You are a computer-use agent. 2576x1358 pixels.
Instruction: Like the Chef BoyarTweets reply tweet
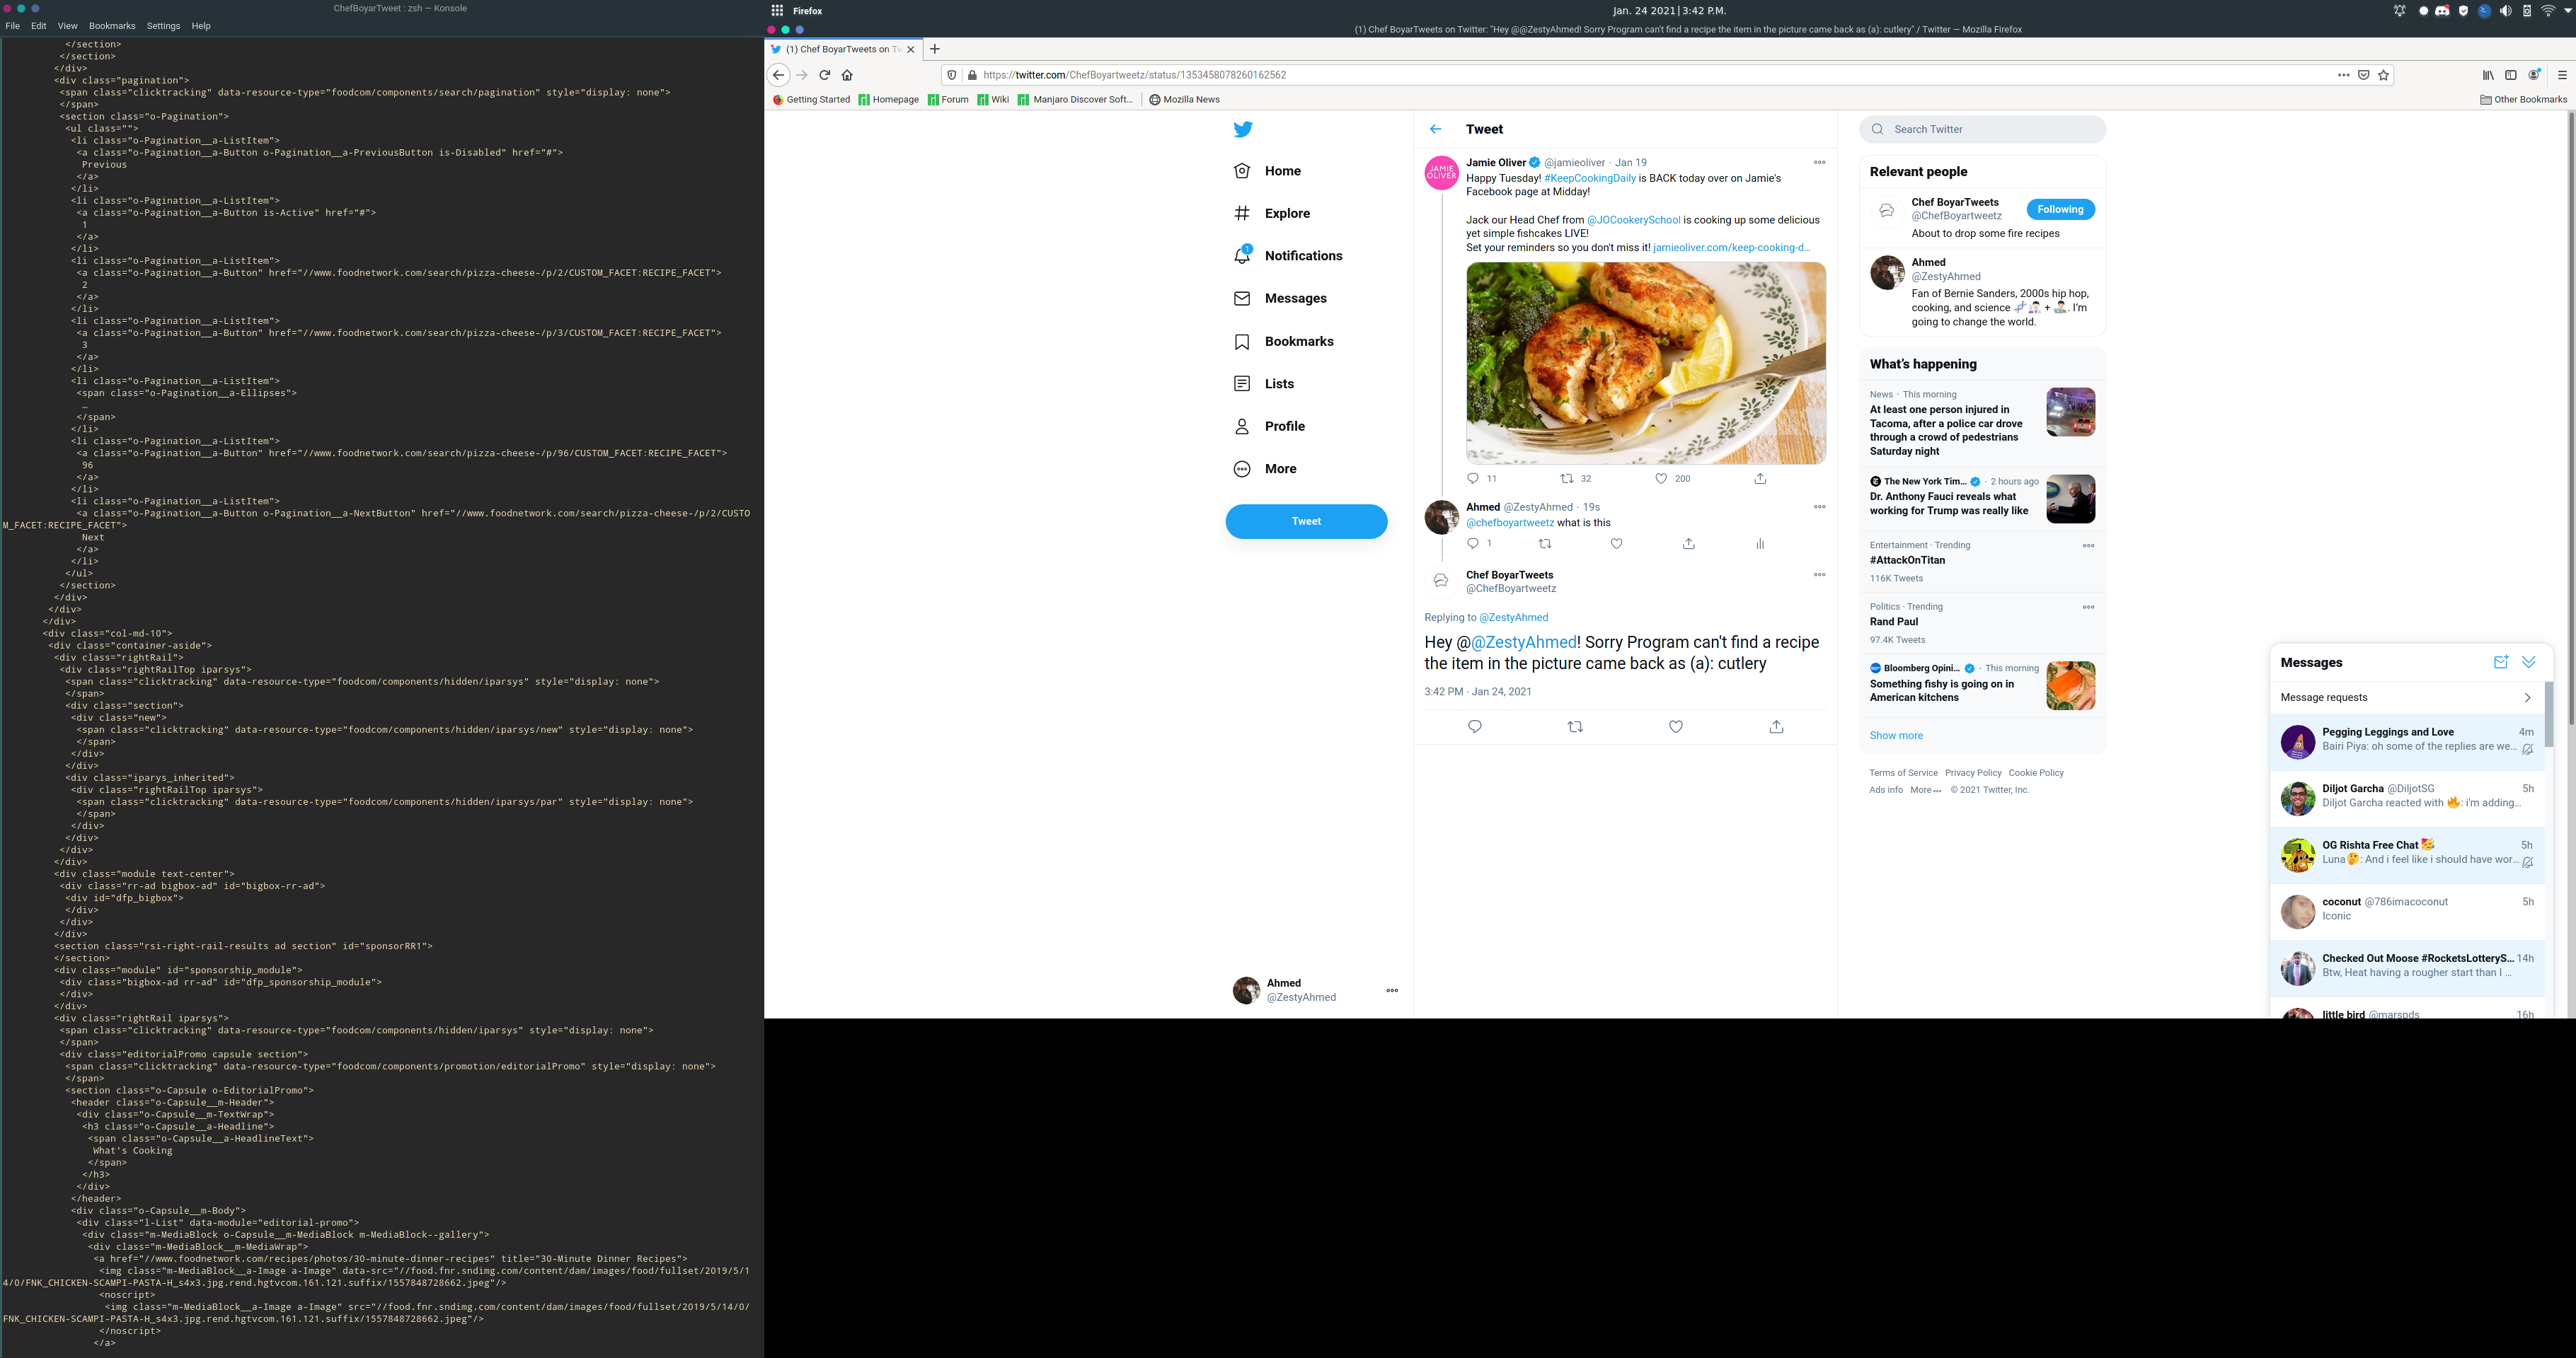point(1676,726)
